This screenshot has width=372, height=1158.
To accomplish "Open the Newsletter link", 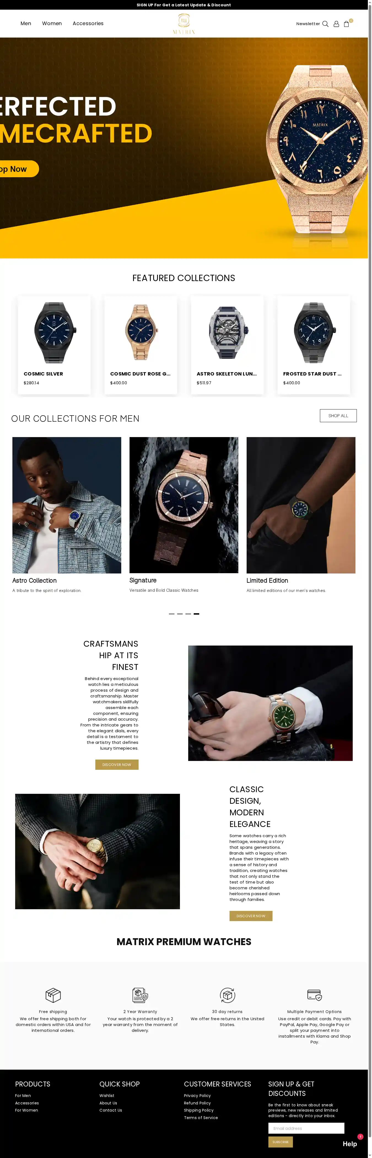I will 308,24.
